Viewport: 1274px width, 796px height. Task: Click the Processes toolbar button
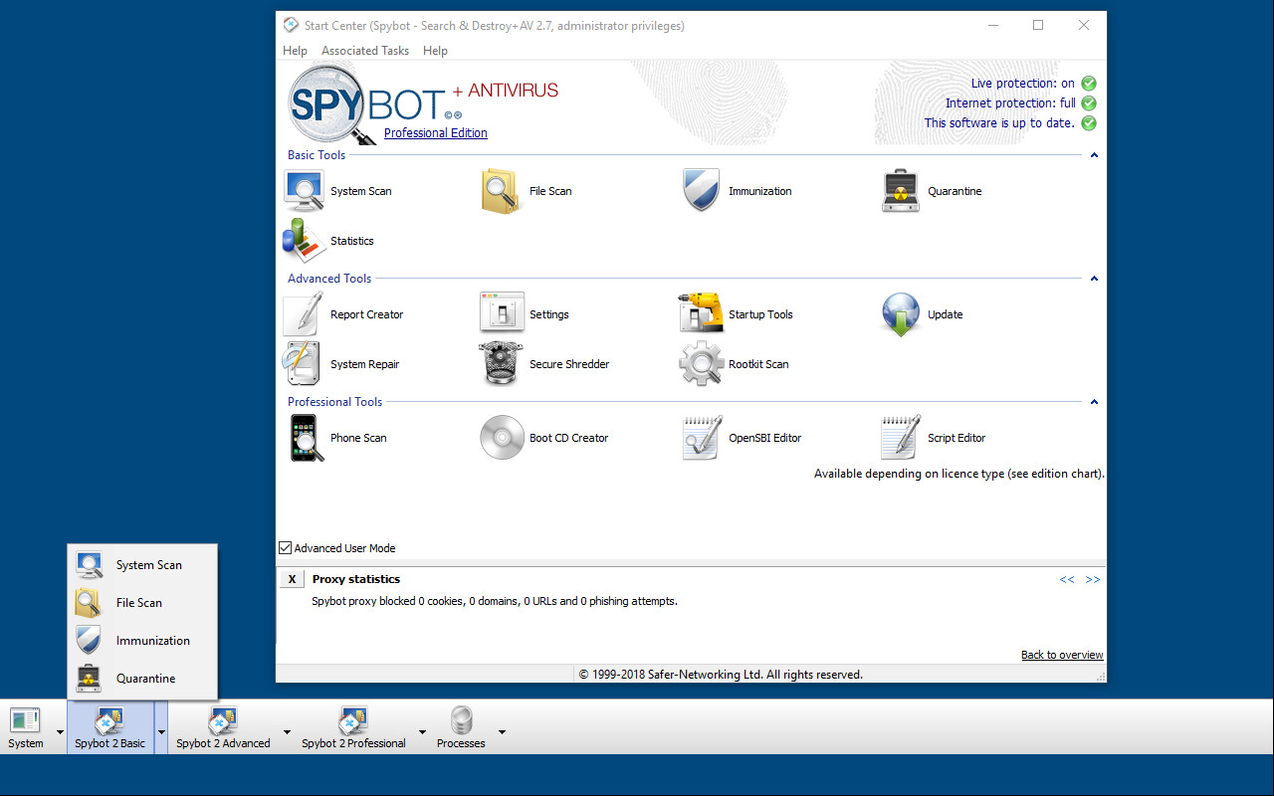[x=461, y=727]
